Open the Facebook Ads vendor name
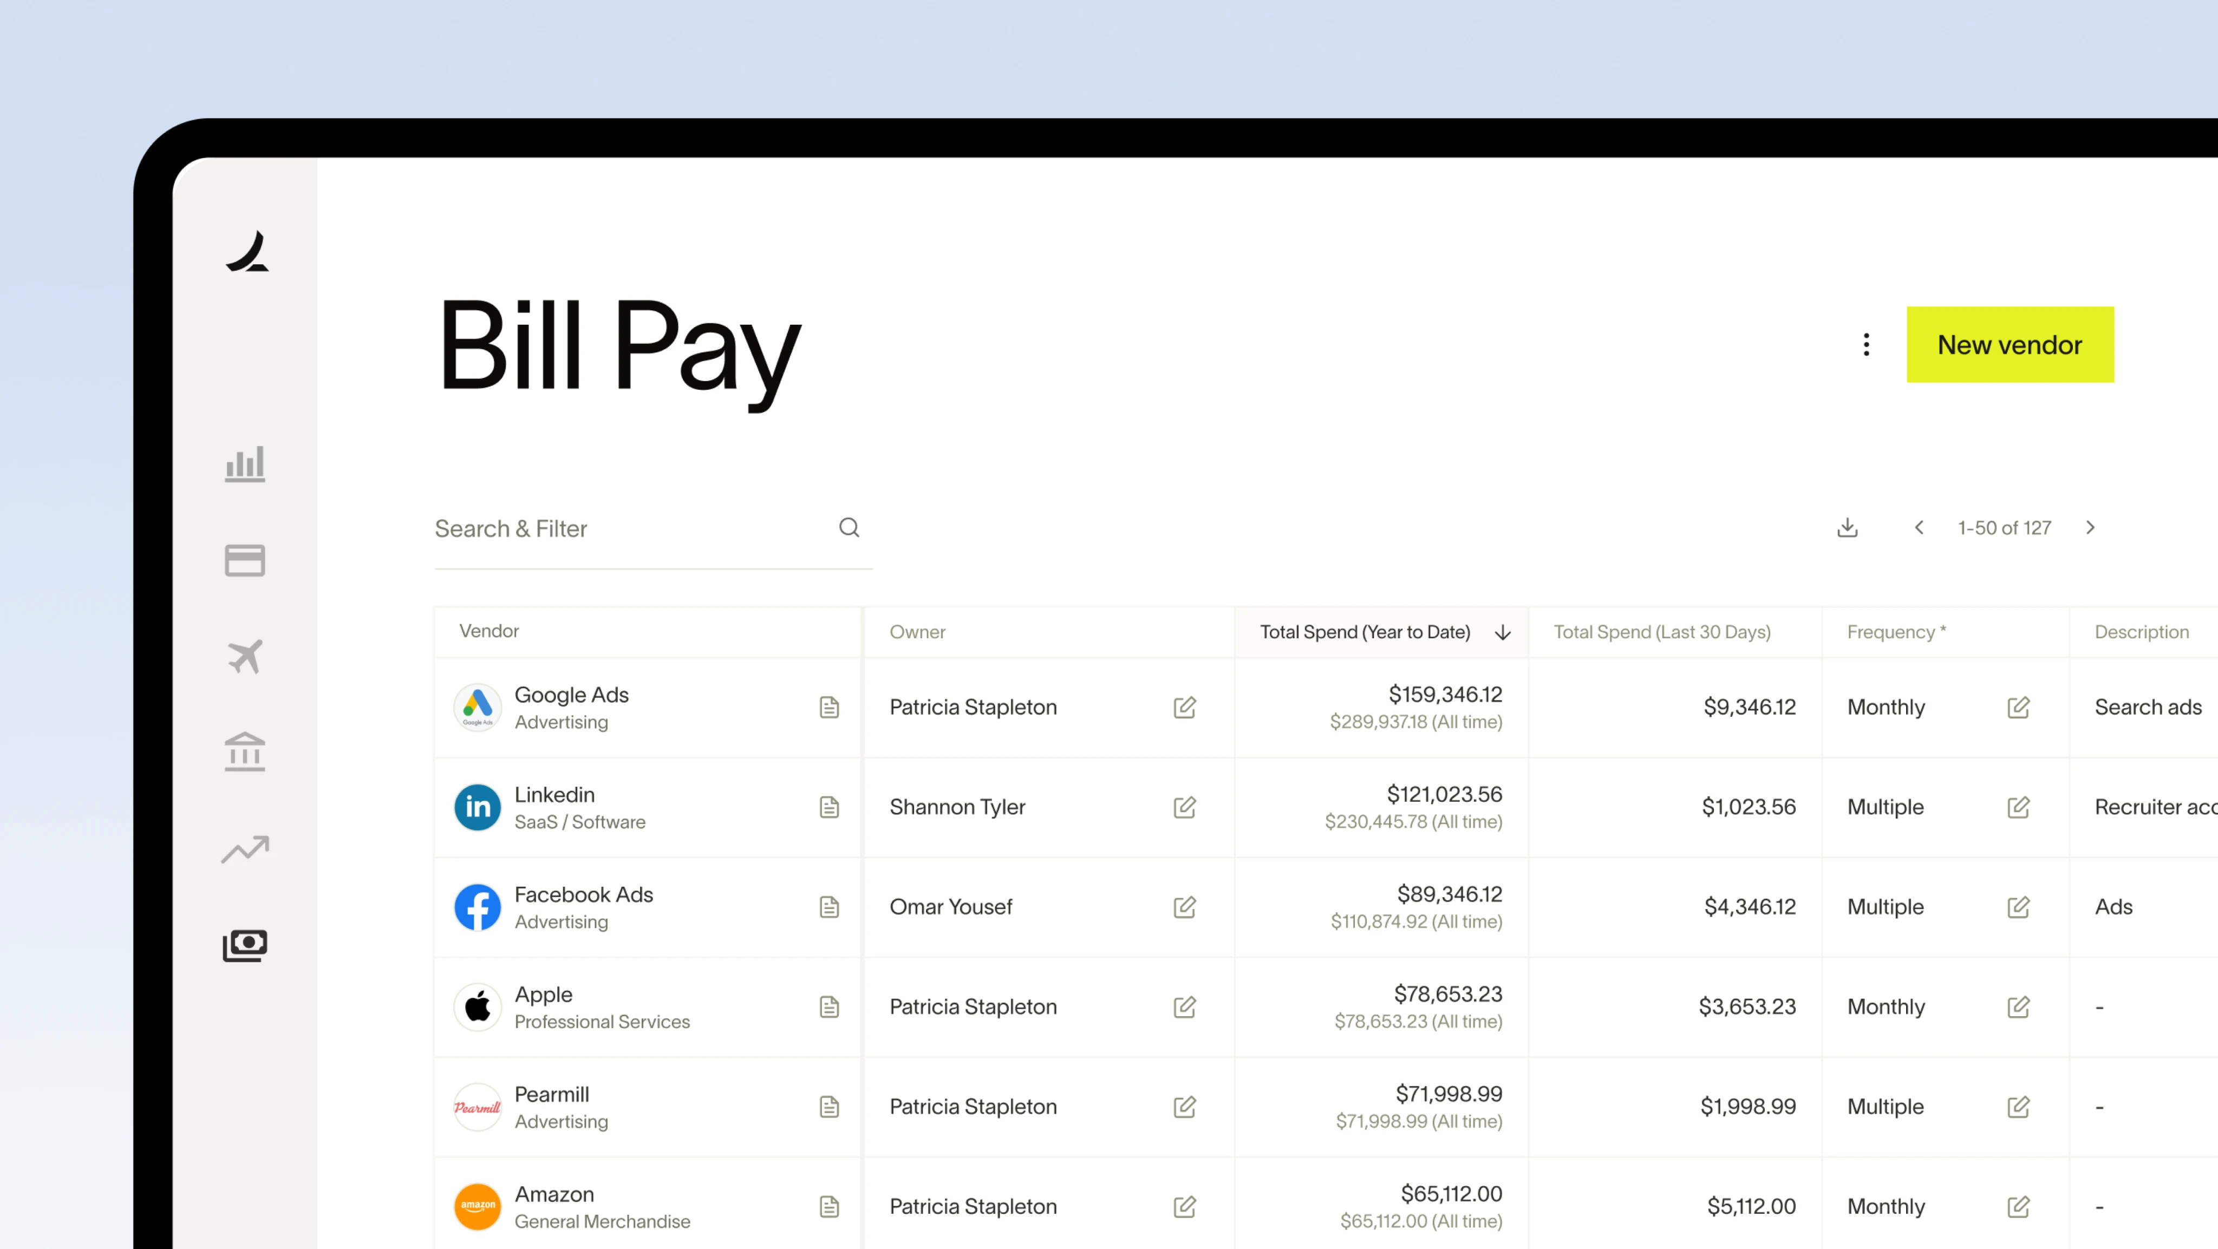This screenshot has height=1249, width=2218. 584,894
